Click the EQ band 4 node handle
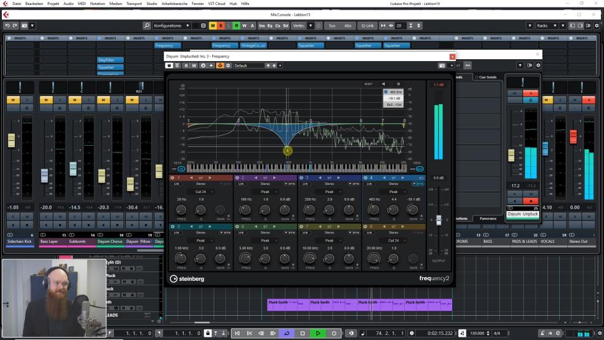 pyautogui.click(x=288, y=151)
